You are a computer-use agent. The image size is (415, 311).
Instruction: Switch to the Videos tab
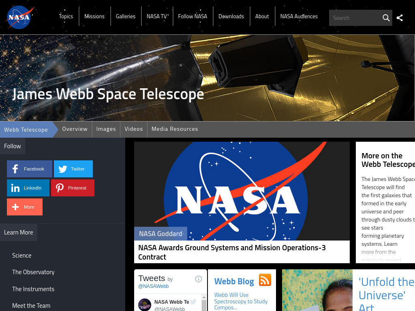click(x=134, y=129)
